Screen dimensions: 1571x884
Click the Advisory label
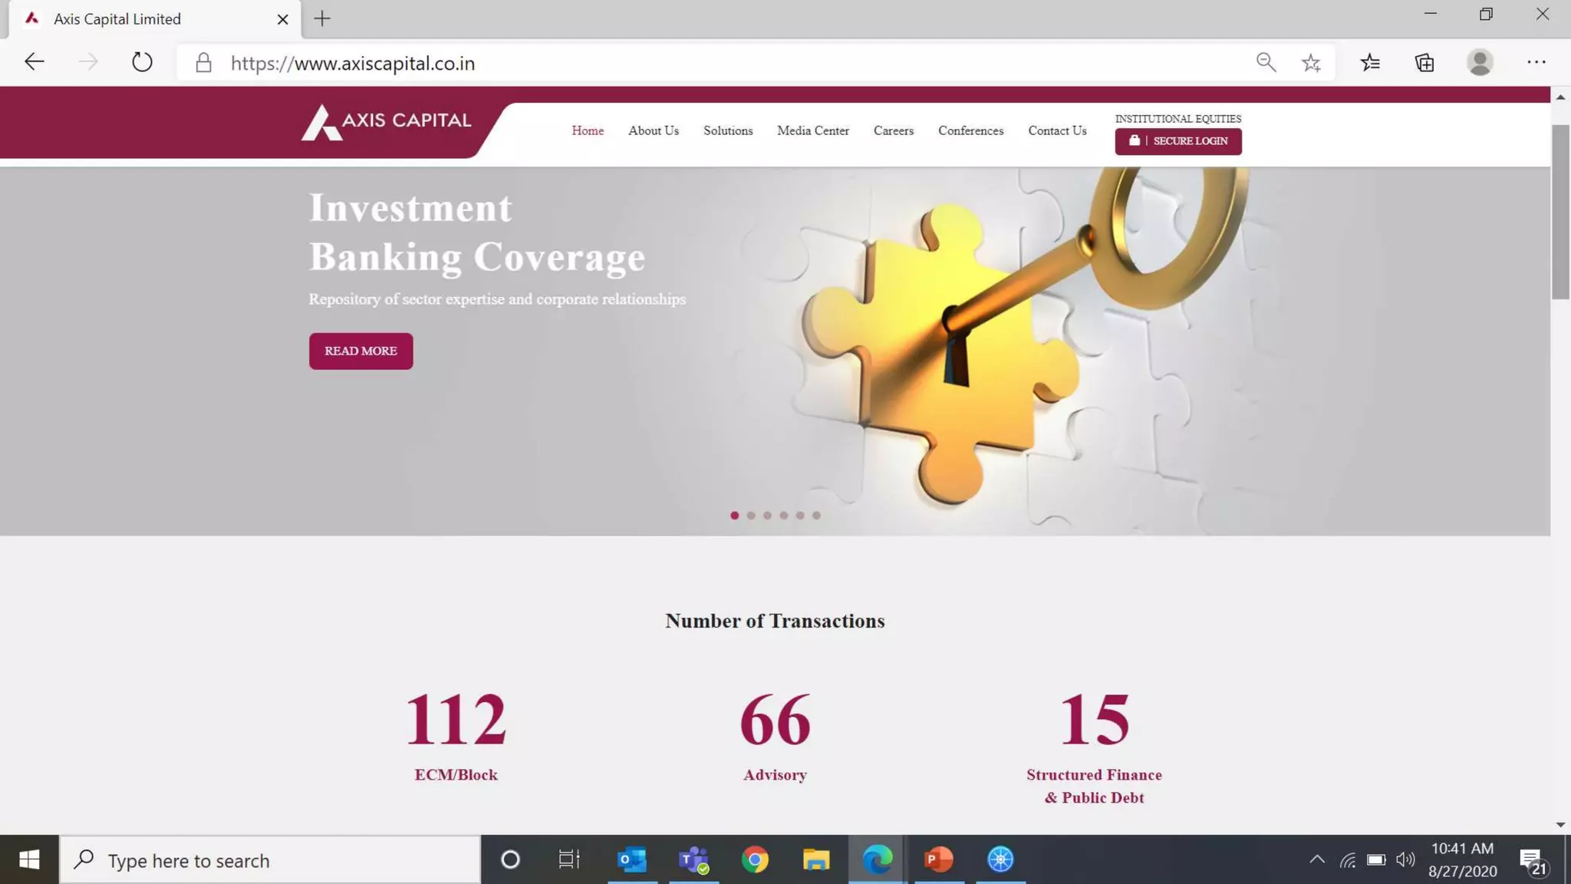point(775,775)
